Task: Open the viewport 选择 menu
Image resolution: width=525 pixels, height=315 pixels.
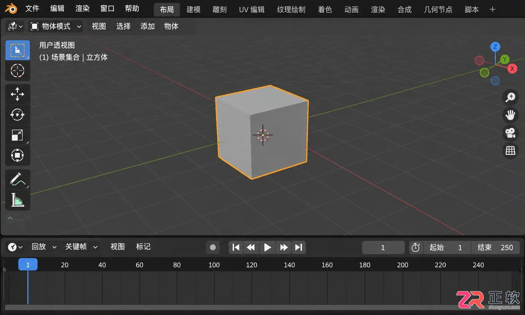Action: [x=123, y=26]
